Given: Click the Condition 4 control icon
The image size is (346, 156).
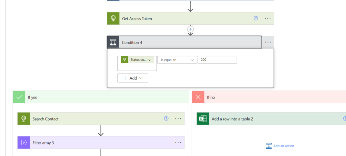Looking at the screenshot, I should pos(113,42).
